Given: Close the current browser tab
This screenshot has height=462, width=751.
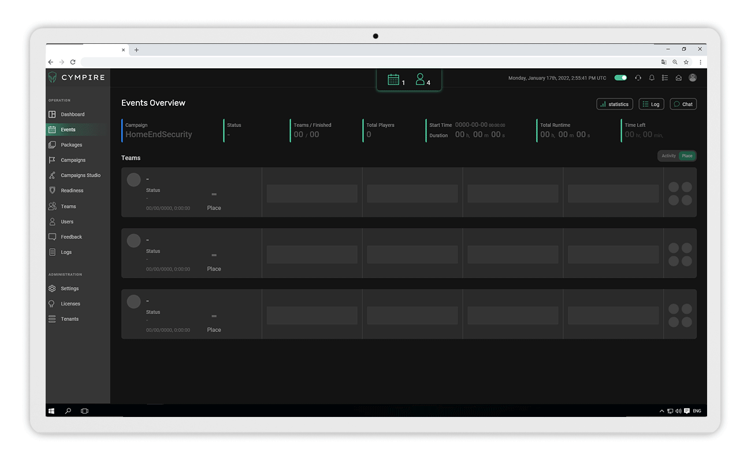Looking at the screenshot, I should tap(123, 50).
